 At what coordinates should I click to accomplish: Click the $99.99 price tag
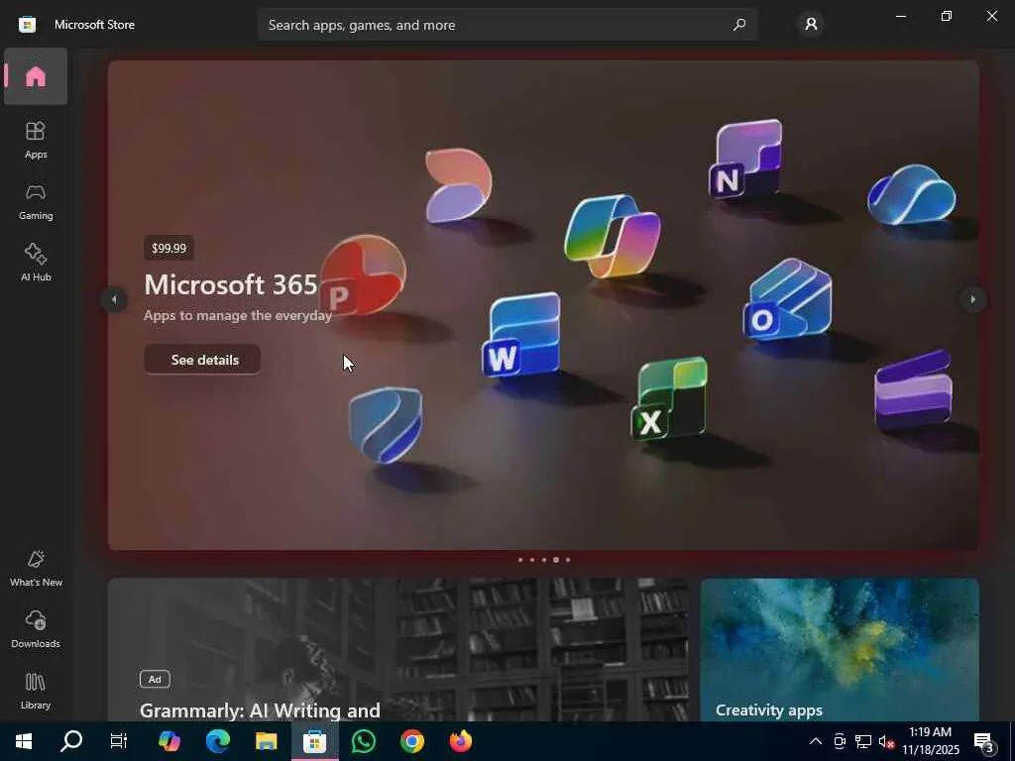[x=169, y=248]
